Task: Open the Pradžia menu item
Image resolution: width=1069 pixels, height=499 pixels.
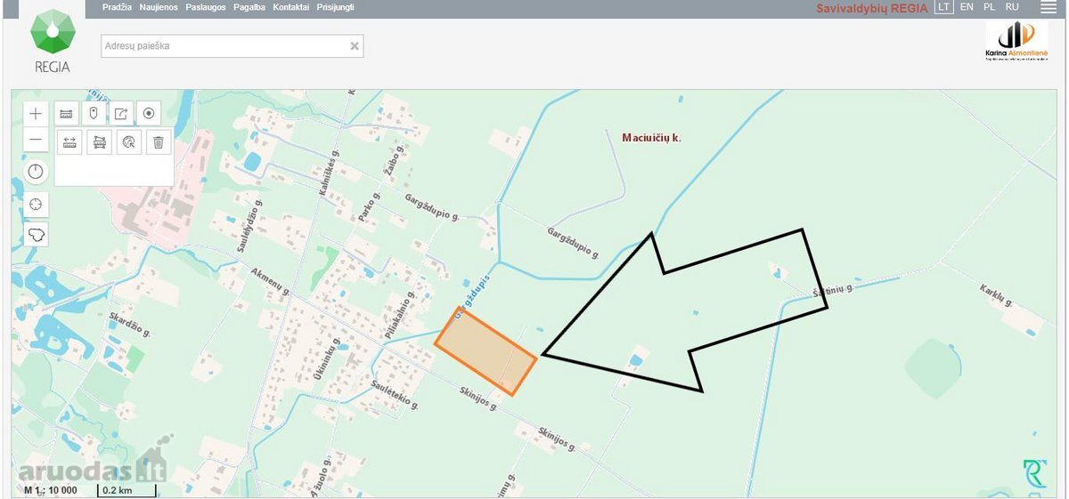Action: click(117, 7)
